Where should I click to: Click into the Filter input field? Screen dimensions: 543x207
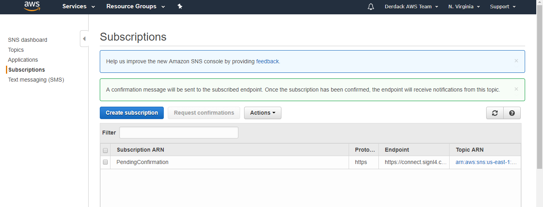(179, 133)
